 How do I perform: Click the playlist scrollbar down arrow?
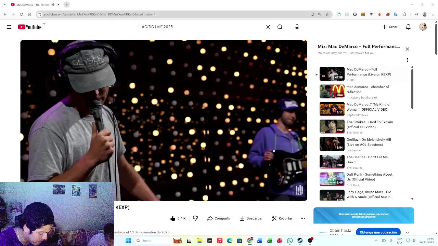[x=412, y=199]
